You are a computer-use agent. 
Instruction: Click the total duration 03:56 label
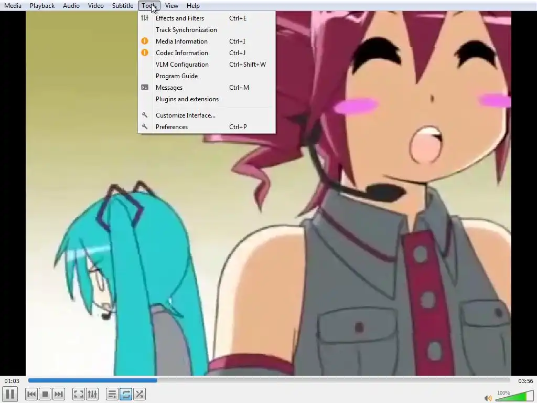[525, 381]
